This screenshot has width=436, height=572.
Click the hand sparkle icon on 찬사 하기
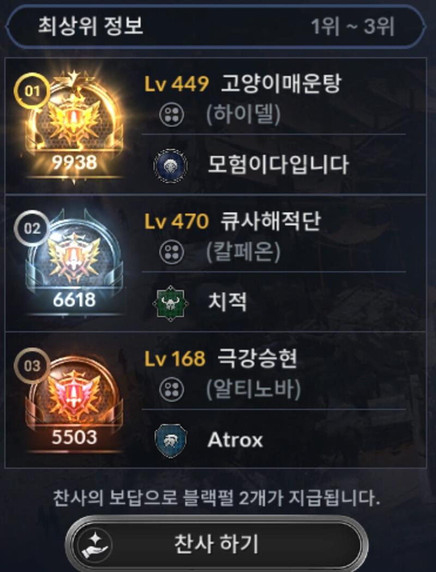click(95, 545)
